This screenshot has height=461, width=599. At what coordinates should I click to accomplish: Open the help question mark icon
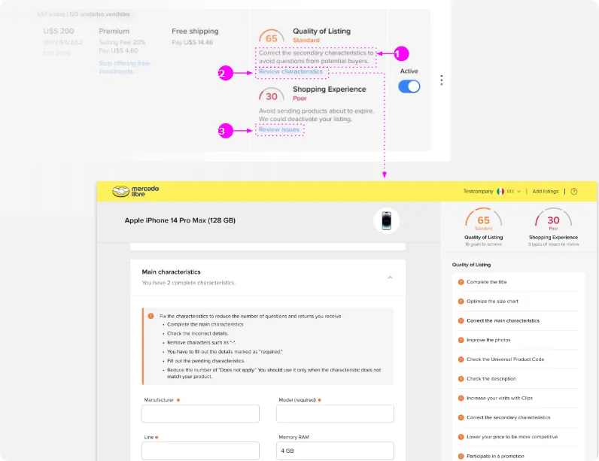[x=574, y=192]
